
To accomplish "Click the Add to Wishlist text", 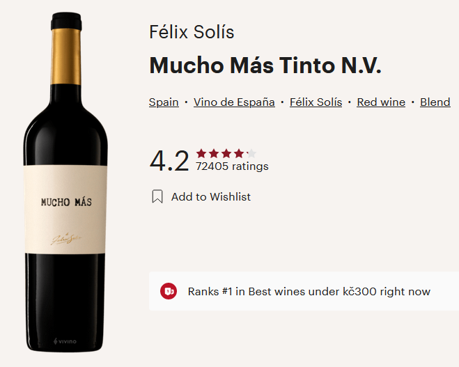I will point(211,197).
